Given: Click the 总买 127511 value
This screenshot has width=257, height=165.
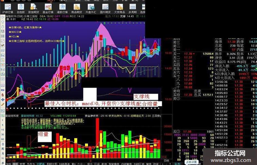Looking at the screenshot, I should point(208,95).
